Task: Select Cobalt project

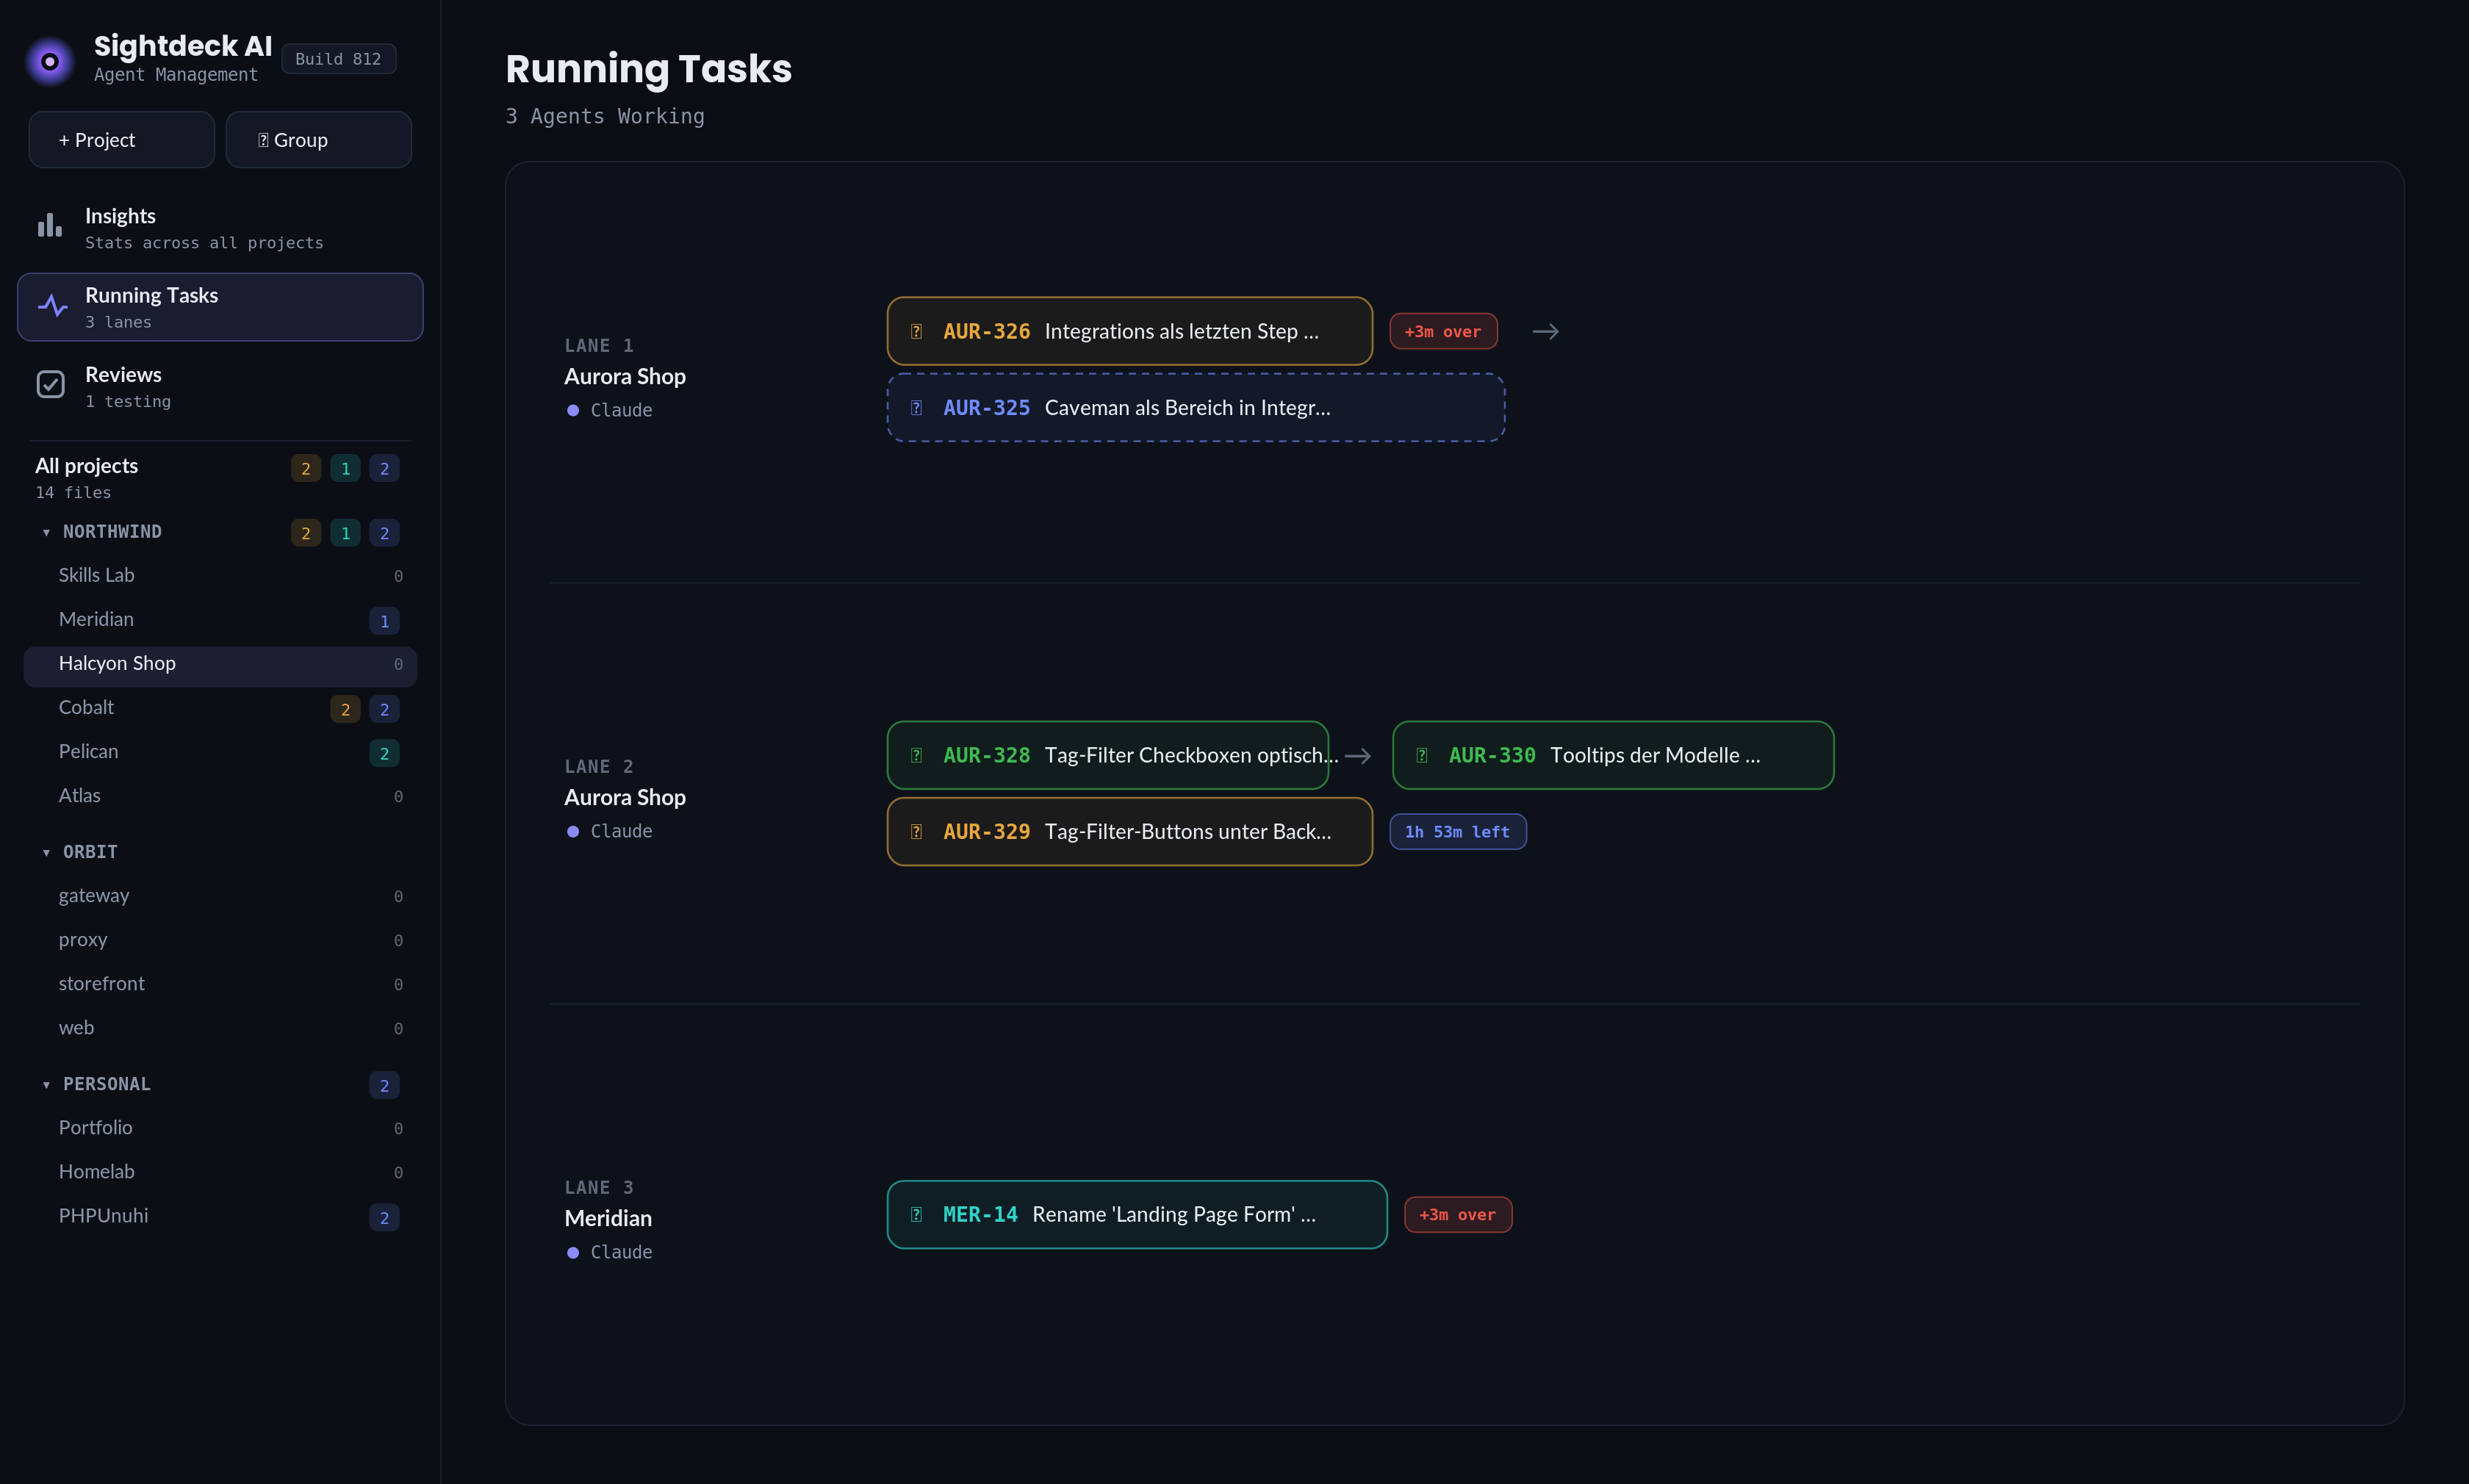Action: (x=220, y=709)
